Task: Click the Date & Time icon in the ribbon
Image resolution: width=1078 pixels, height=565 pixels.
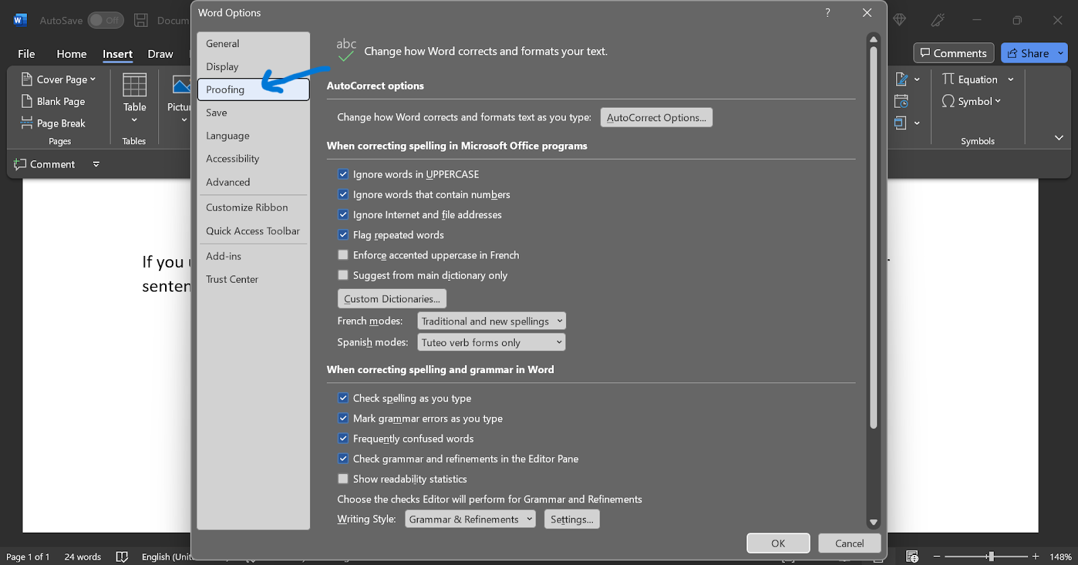Action: [x=901, y=102]
